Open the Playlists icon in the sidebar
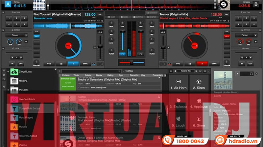The height and width of the screenshot is (147, 263). click(14, 90)
